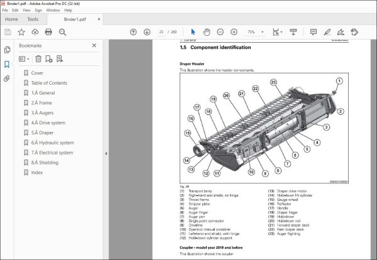Add new bookmark icon in Bookmarks panel
This screenshot has width=377, height=260.
point(49,59)
